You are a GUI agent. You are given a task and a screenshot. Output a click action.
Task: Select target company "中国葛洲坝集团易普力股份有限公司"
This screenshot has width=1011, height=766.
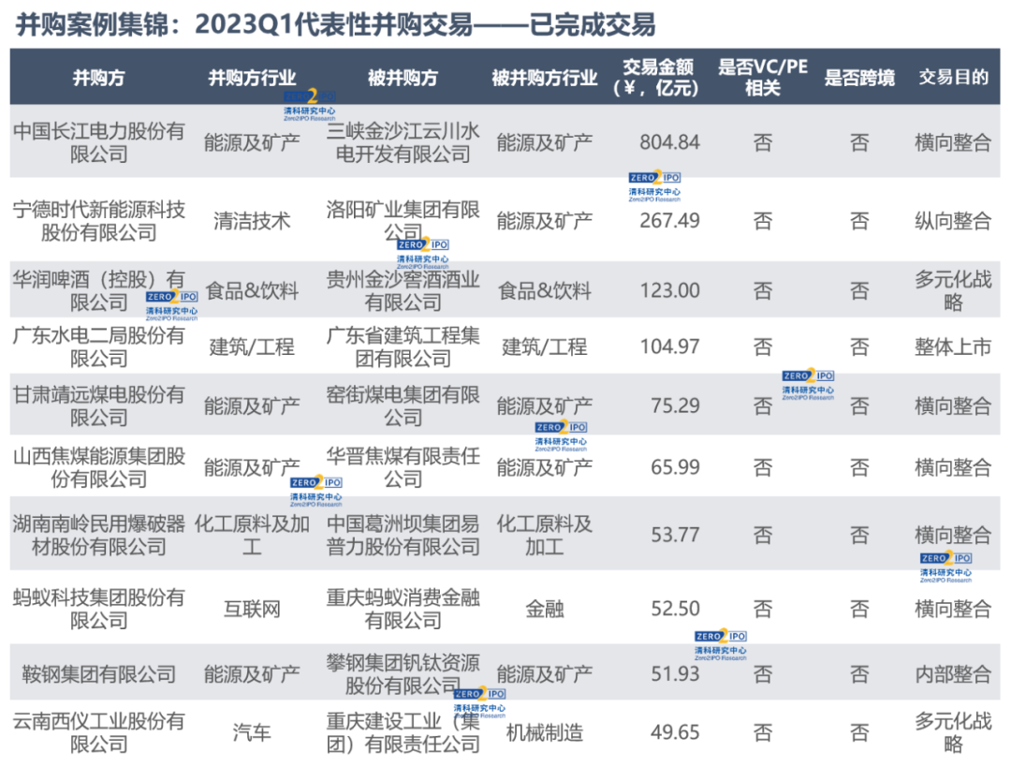point(403,535)
